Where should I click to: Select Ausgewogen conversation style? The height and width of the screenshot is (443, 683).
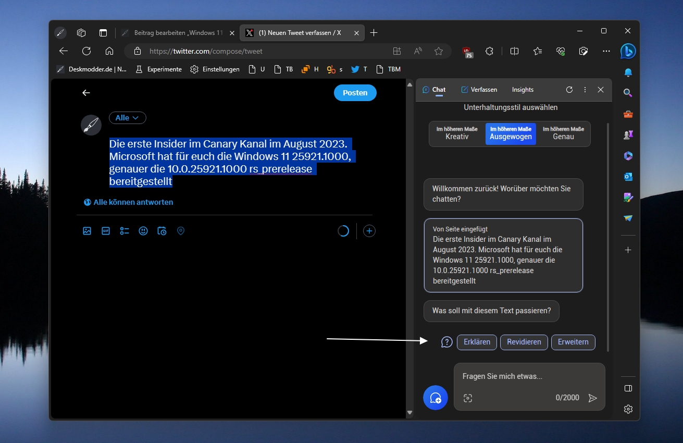511,133
